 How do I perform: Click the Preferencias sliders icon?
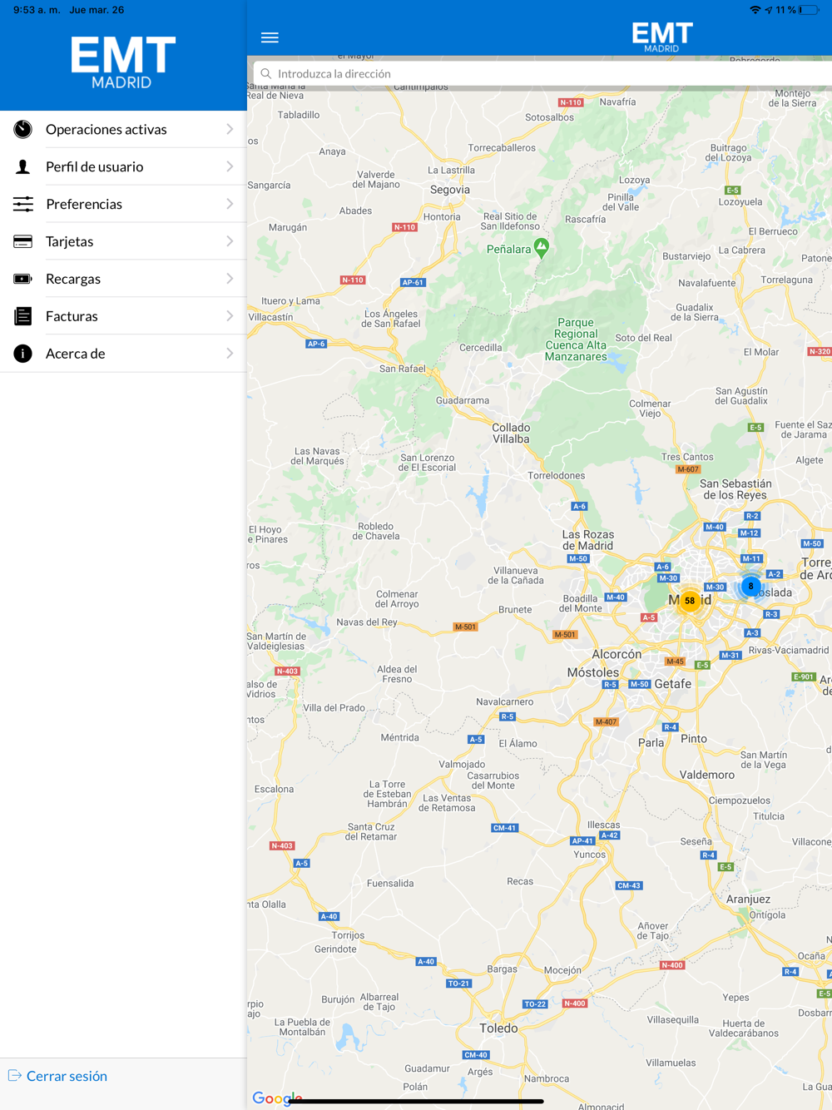coord(23,204)
